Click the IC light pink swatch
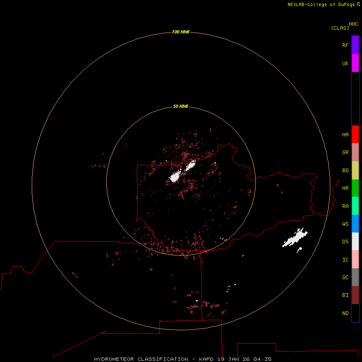The image size is (362, 362). pos(355,259)
